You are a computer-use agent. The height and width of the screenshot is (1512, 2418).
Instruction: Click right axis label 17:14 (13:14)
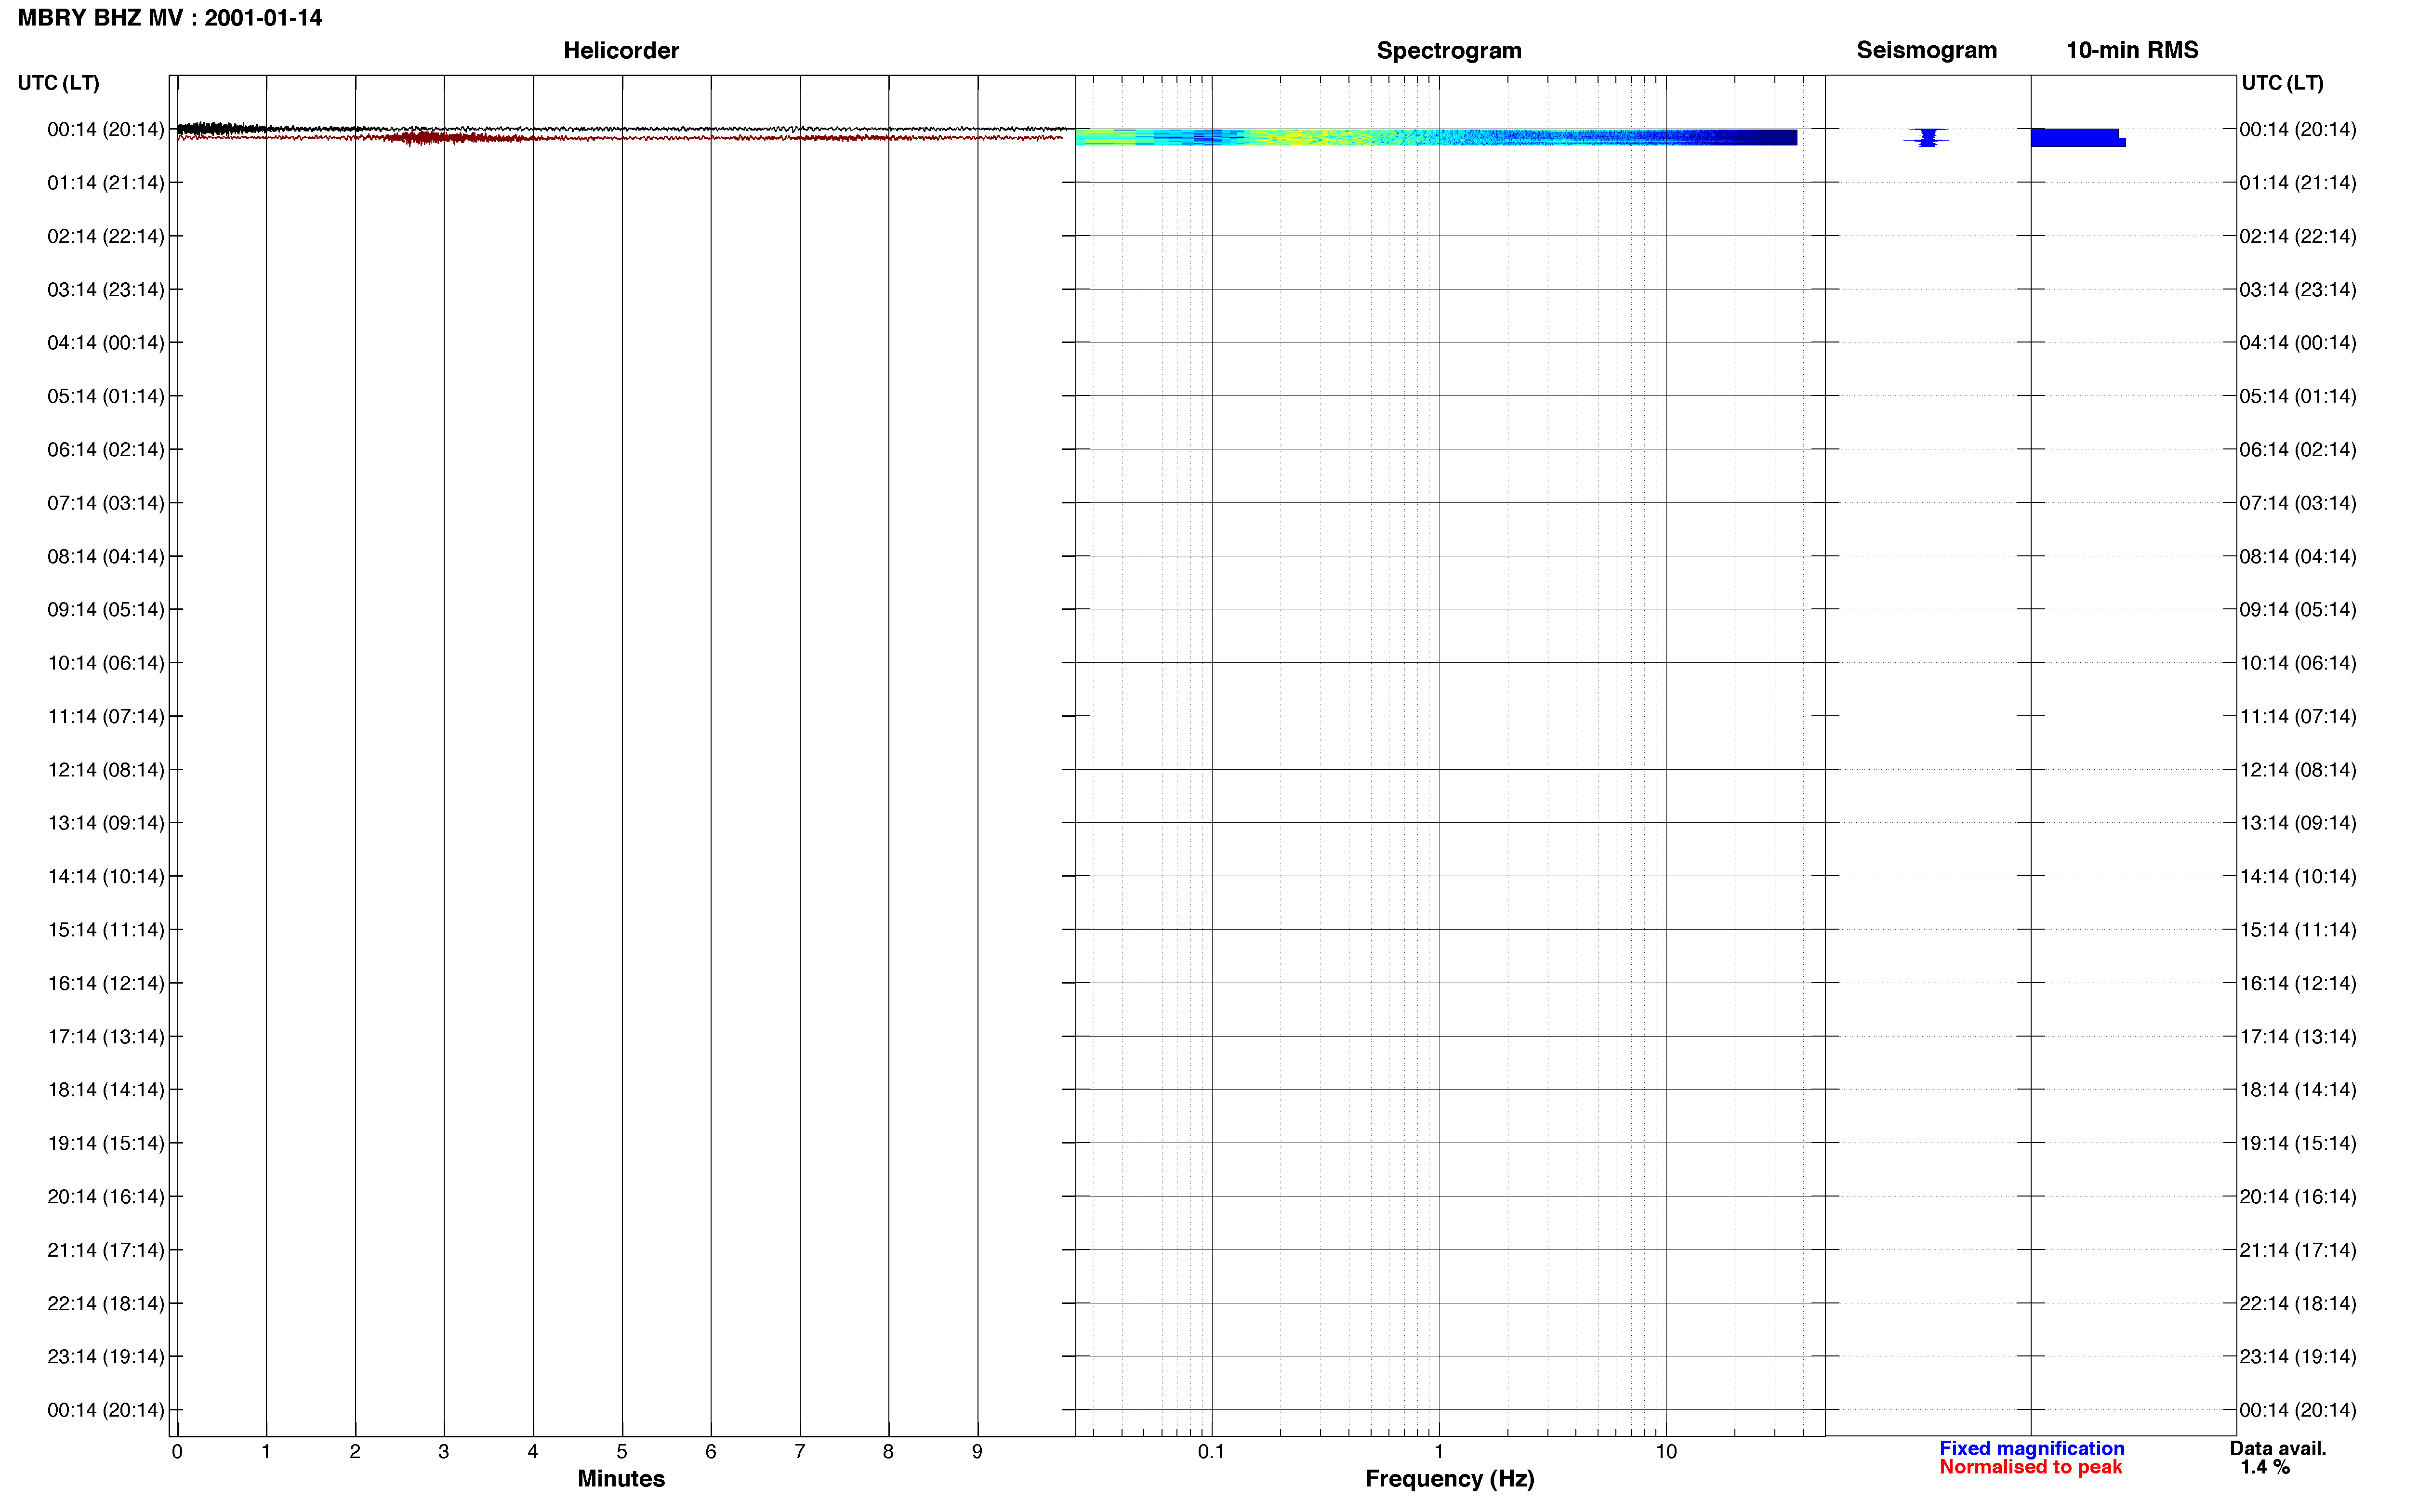coord(2297,1036)
